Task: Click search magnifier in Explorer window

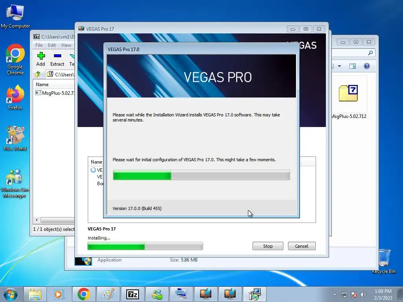Action: 370,53
